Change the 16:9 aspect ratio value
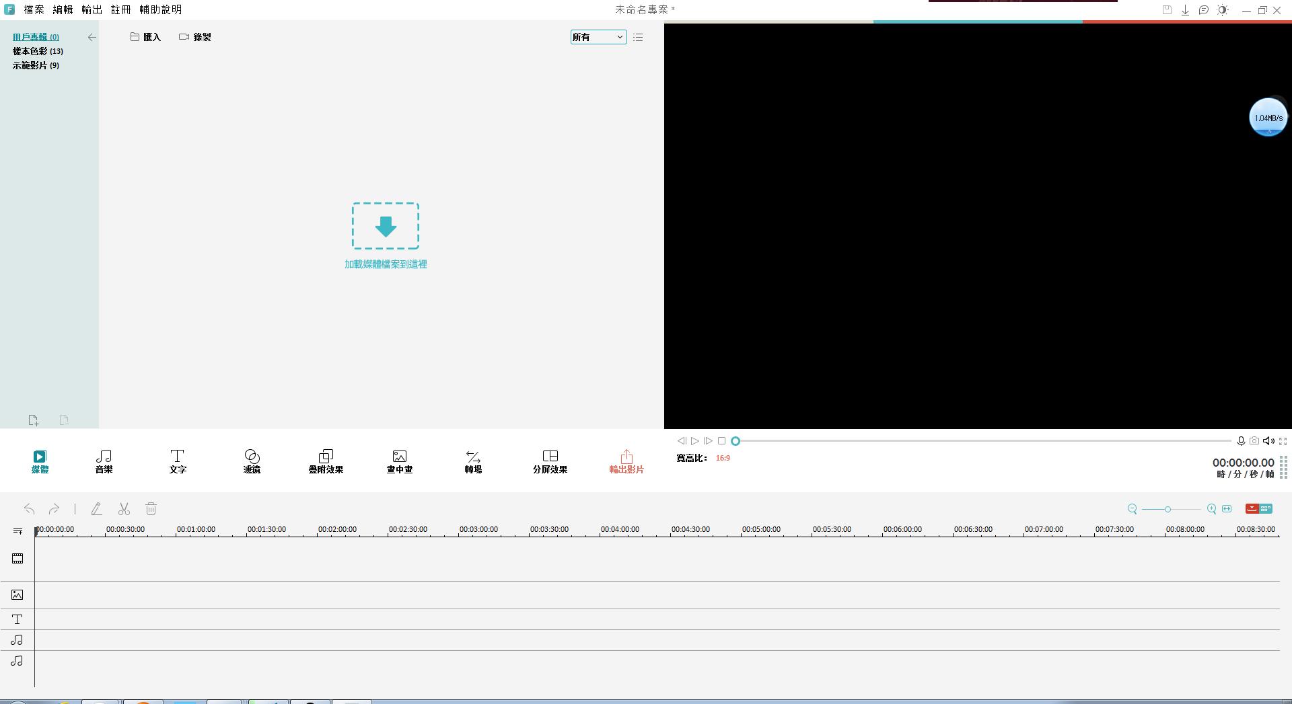 click(x=723, y=458)
